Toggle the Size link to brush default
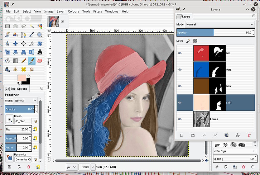 pyautogui.click(x=35, y=129)
